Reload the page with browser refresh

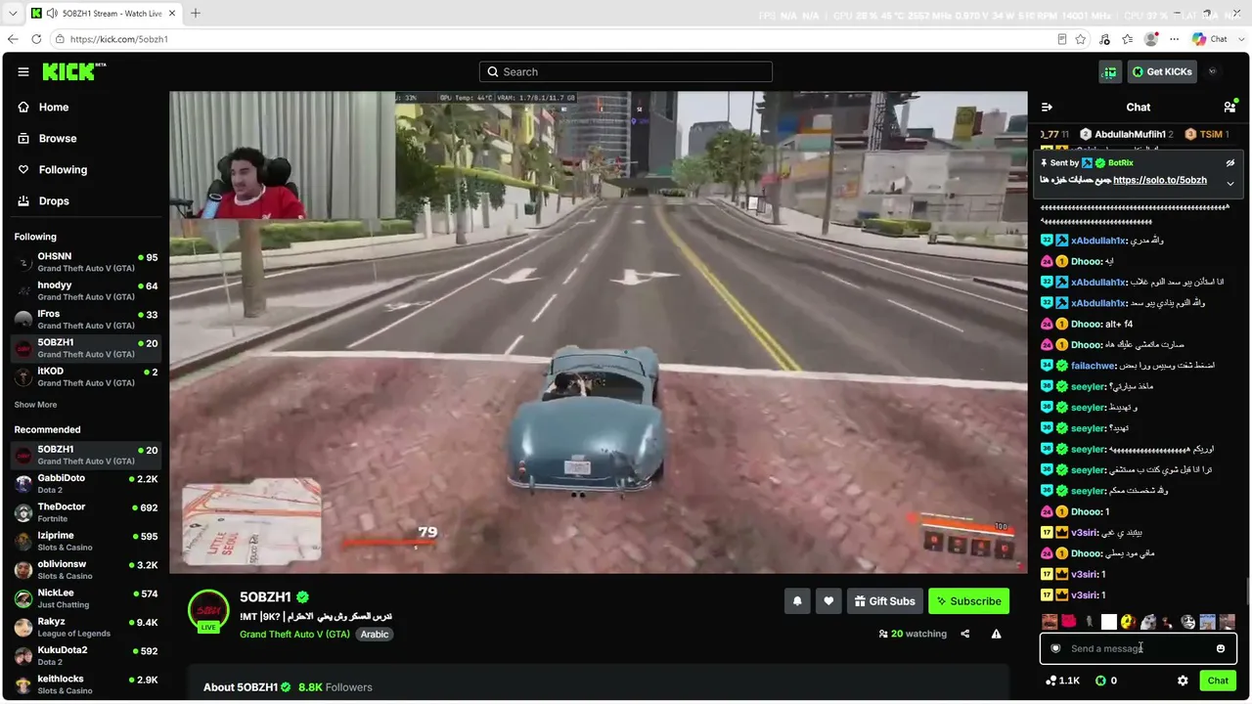tap(36, 39)
